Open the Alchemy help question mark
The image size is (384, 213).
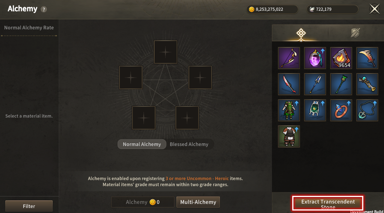coord(44,9)
